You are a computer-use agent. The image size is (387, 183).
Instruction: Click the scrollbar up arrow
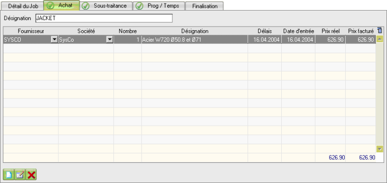click(379, 39)
